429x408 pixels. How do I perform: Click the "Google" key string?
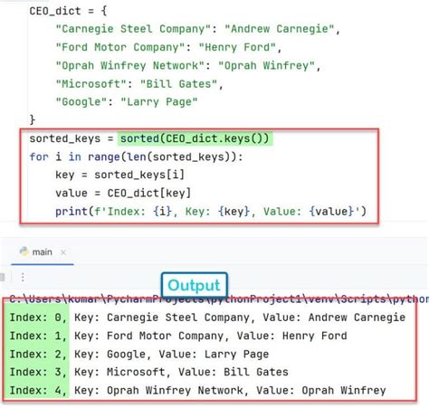pos(81,102)
